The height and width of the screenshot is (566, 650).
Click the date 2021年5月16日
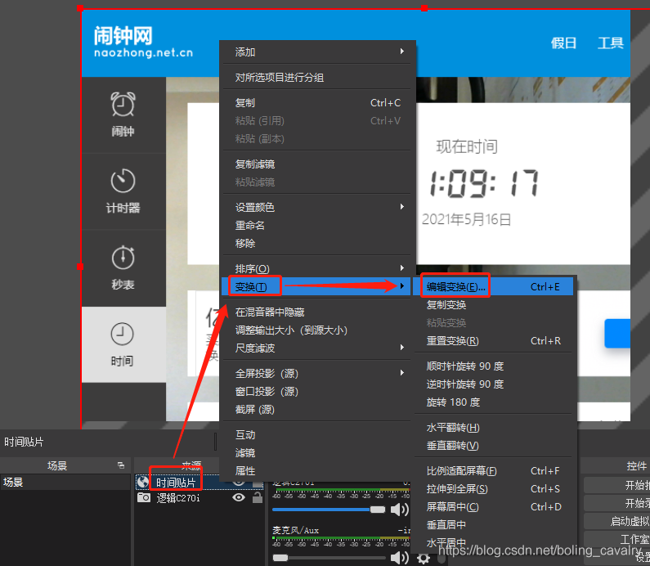(x=466, y=219)
